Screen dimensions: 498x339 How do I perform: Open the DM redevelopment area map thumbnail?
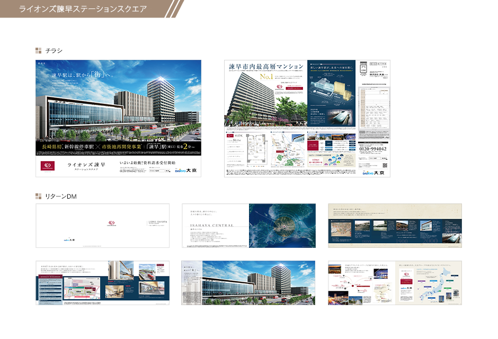[x=103, y=283]
